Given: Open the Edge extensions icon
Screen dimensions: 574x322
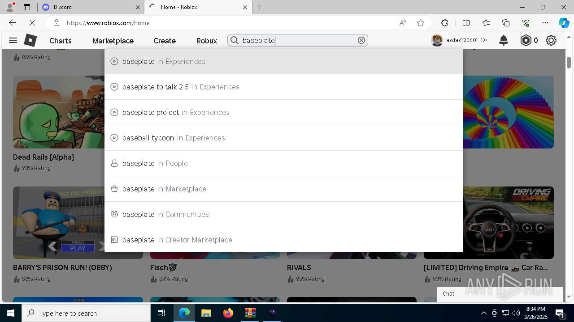Looking at the screenshot, I should [444, 23].
